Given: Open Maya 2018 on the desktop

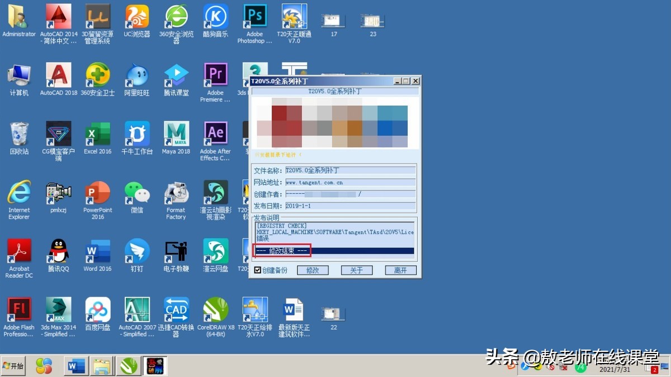Looking at the screenshot, I should tap(176, 134).
